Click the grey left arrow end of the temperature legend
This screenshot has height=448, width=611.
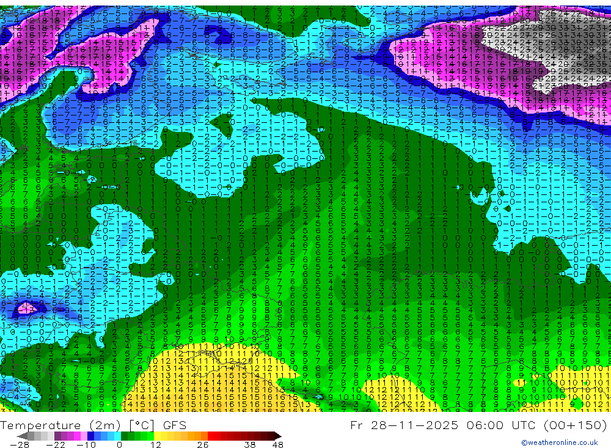click(22, 436)
